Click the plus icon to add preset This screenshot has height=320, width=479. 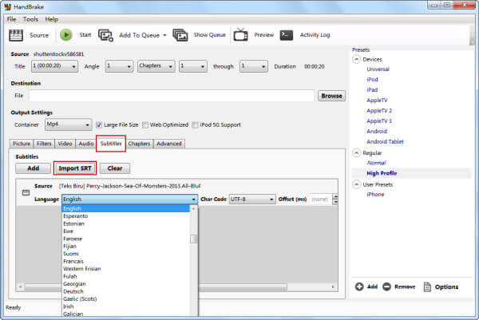tap(359, 286)
